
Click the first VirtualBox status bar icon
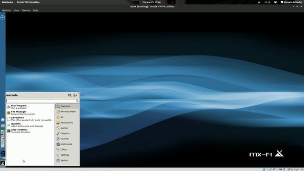coord(264,169)
